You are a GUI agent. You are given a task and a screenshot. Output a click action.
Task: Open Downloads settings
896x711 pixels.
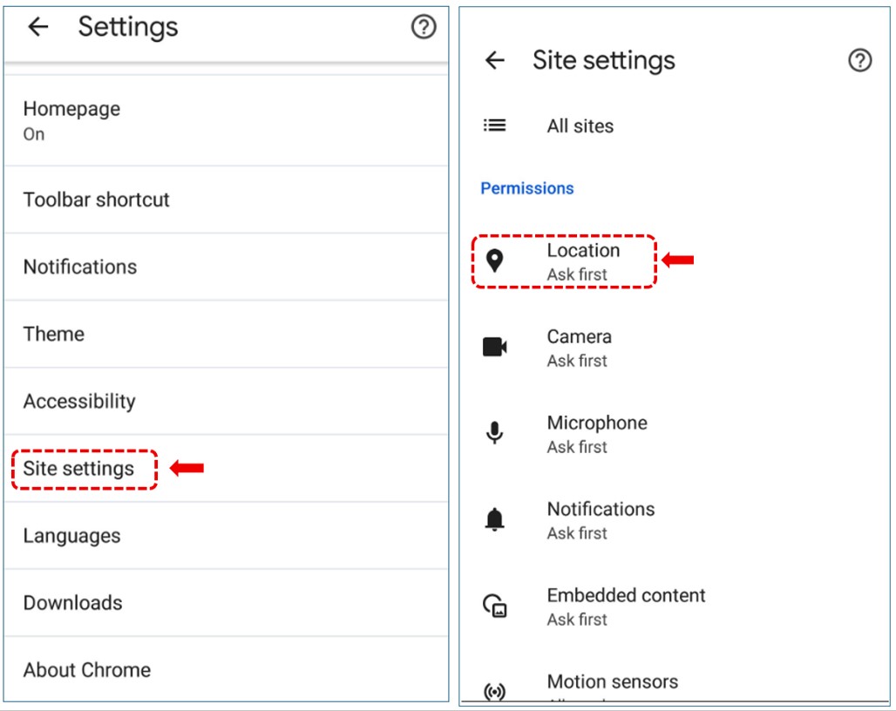pyautogui.click(x=73, y=603)
